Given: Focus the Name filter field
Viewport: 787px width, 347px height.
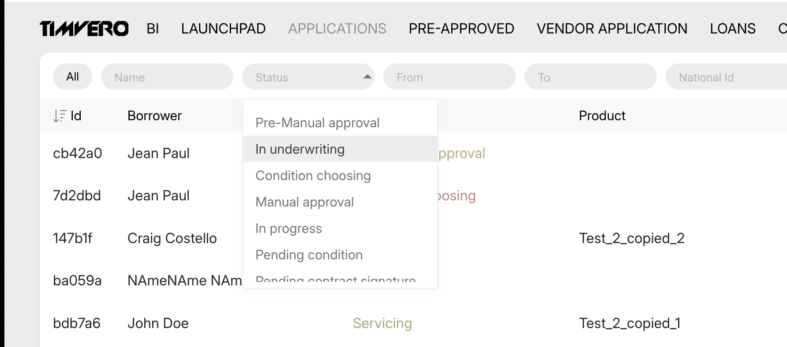Looking at the screenshot, I should [167, 77].
